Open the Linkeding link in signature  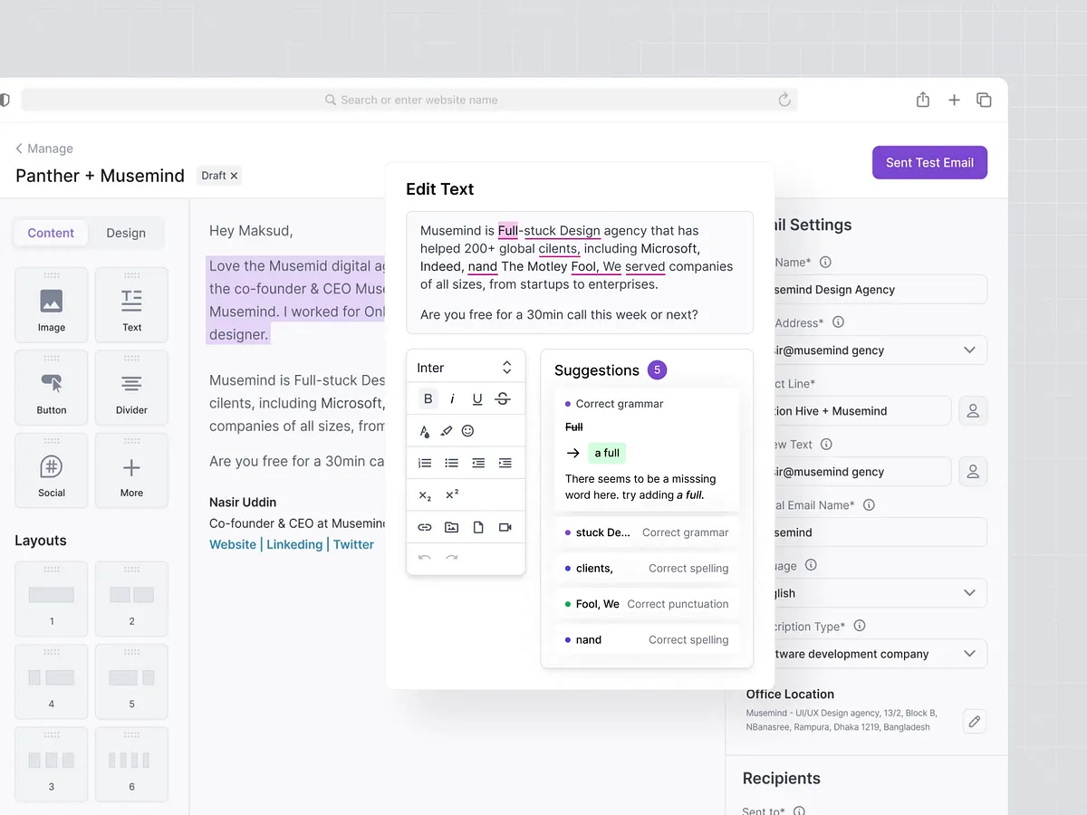[294, 544]
